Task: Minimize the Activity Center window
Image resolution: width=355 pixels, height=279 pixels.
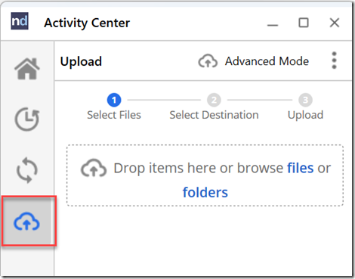Action: click(x=273, y=25)
